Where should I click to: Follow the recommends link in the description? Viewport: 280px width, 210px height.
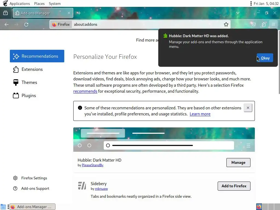[x=85, y=91]
